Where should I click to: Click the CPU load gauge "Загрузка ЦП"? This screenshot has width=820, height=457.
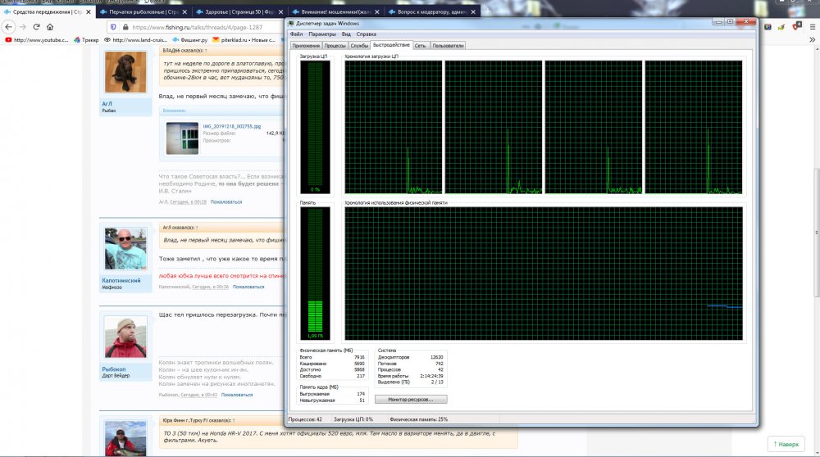(x=315, y=126)
